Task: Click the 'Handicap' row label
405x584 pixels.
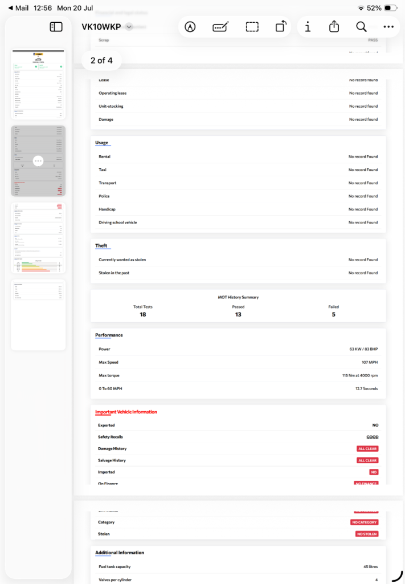Action: 107,209
